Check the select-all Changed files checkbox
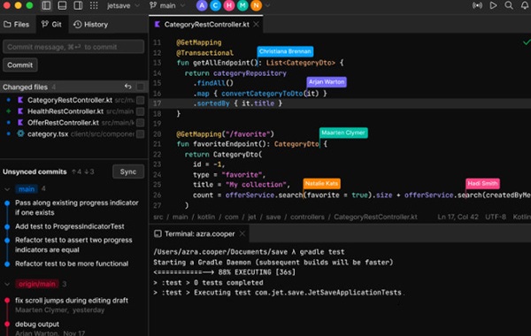Viewport: 531px width, 336px height. (x=140, y=87)
